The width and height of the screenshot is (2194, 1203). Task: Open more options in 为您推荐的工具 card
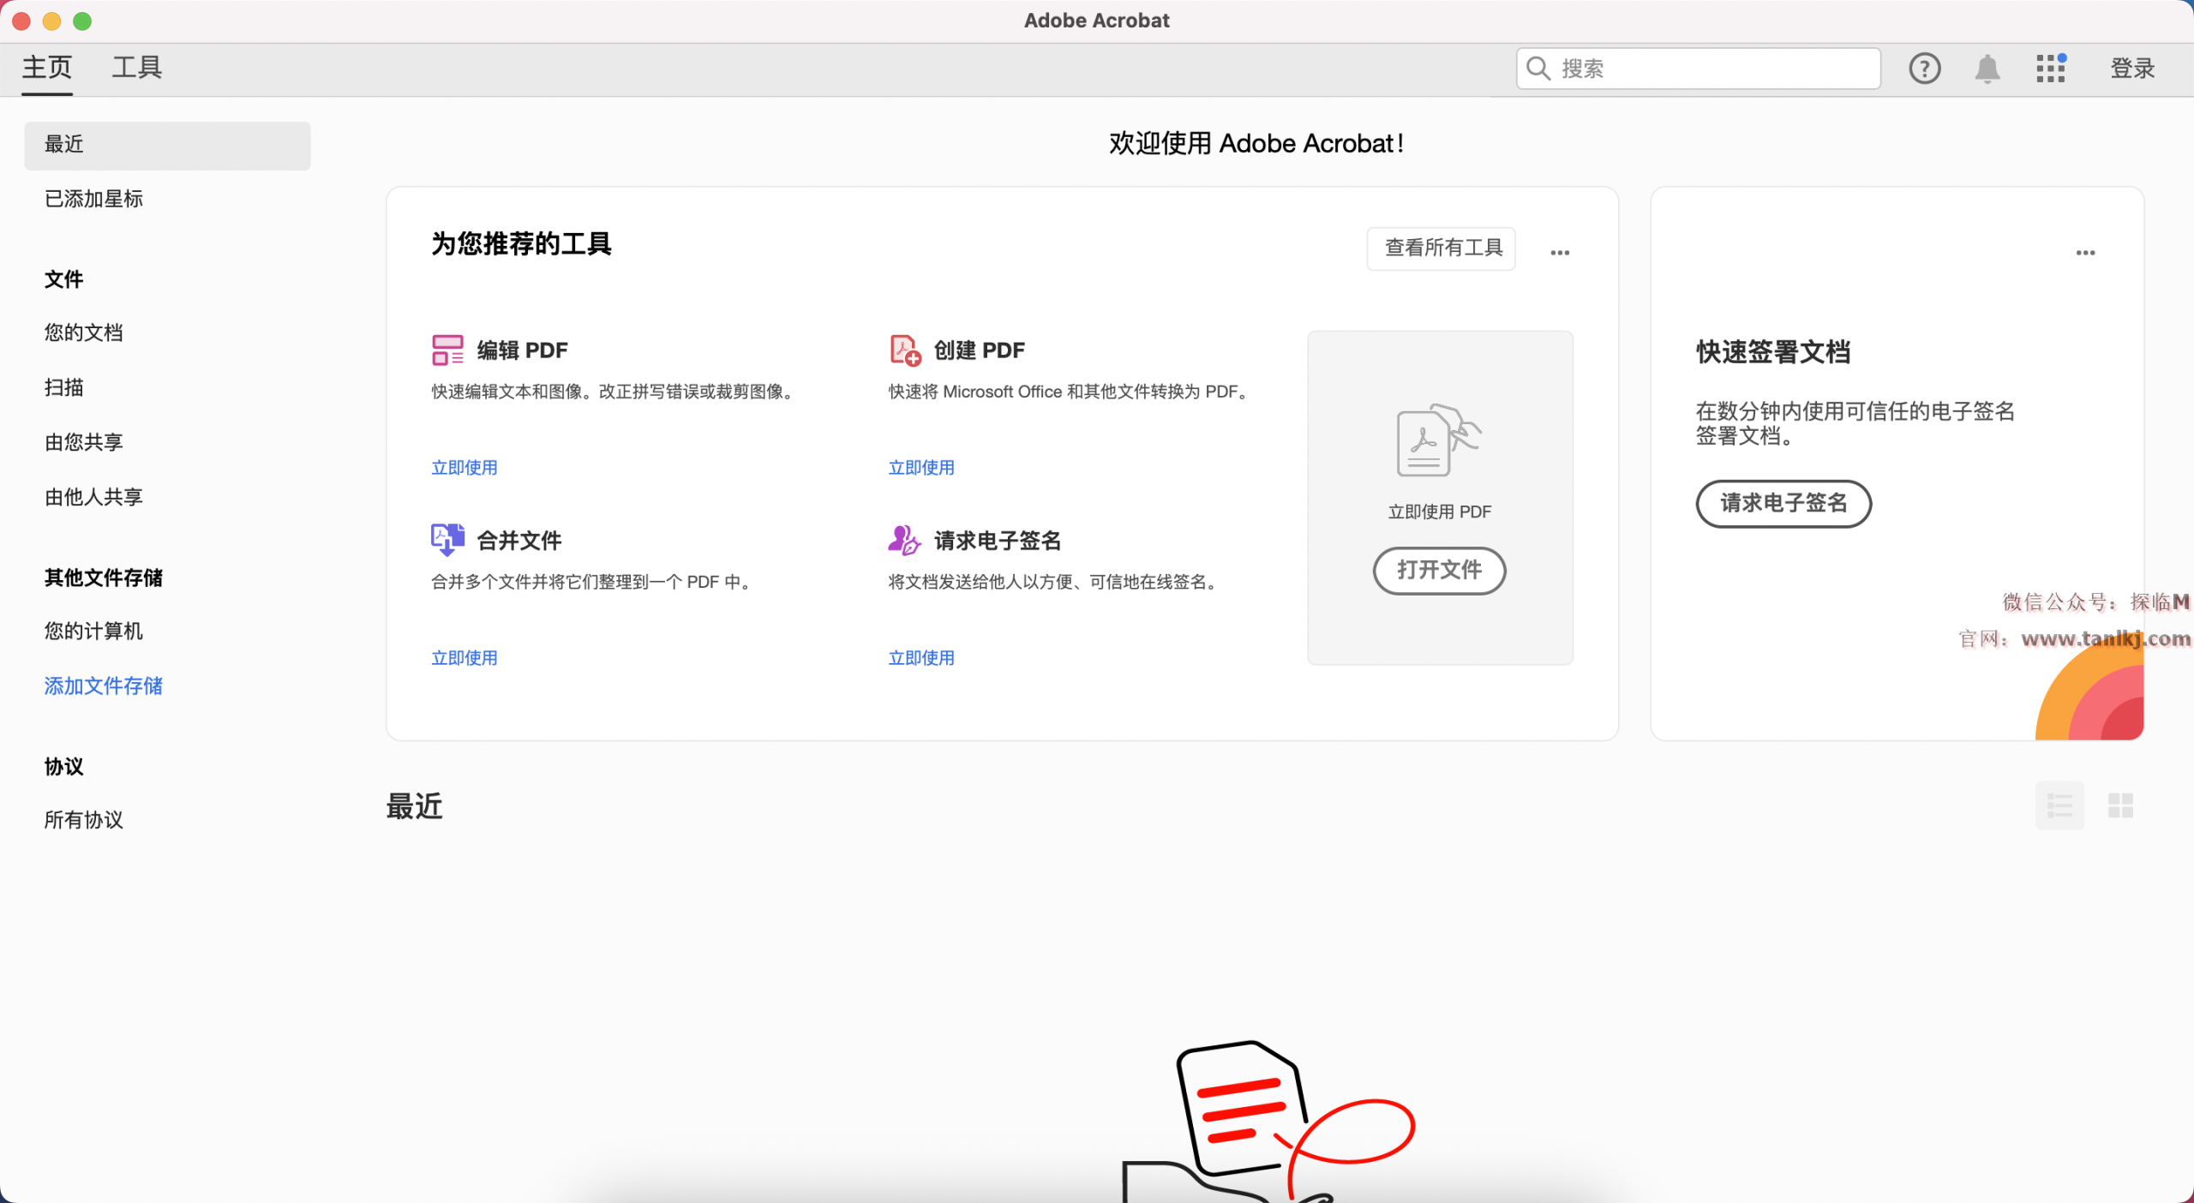point(1560,253)
